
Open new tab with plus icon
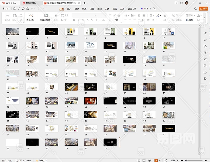[x=84, y=3]
